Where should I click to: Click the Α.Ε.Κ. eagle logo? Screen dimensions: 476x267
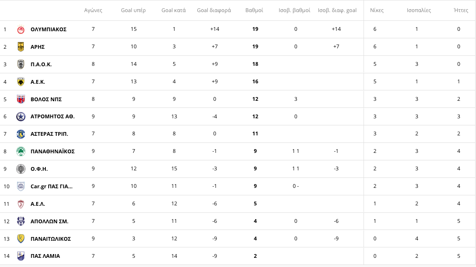pos(21,82)
